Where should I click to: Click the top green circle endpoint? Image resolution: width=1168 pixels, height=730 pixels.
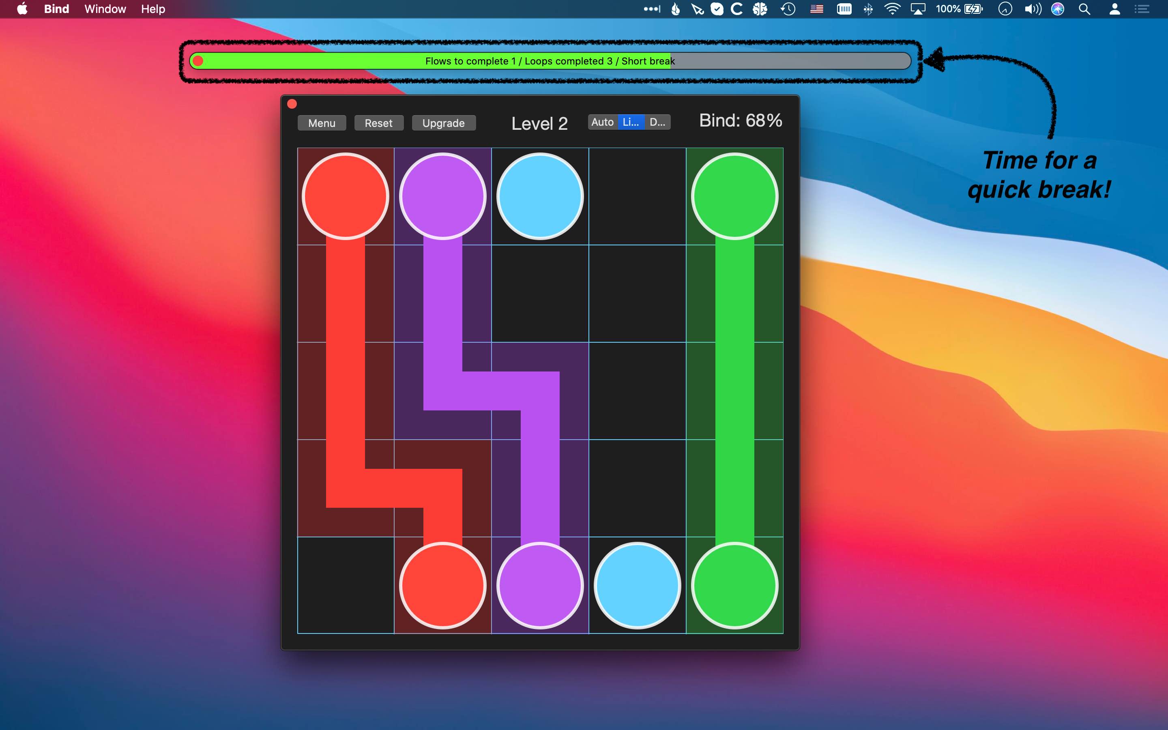coord(734,196)
